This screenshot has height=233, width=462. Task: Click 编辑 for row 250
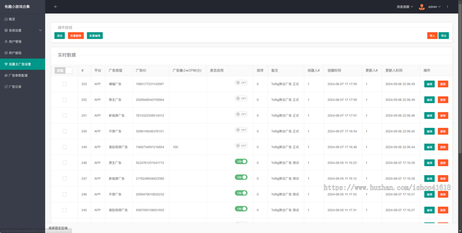click(x=429, y=131)
